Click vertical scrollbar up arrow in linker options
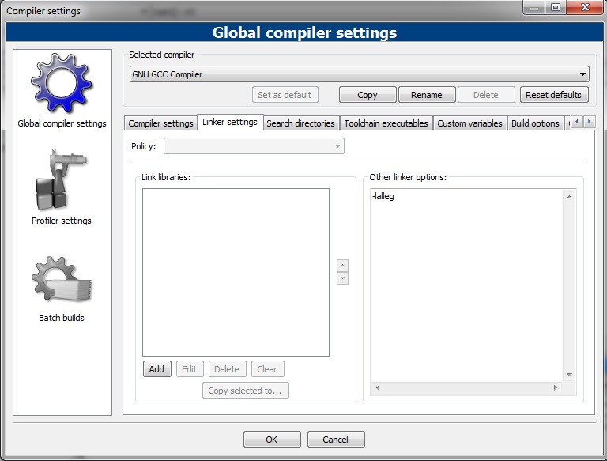The width and height of the screenshot is (607, 461). point(569,197)
